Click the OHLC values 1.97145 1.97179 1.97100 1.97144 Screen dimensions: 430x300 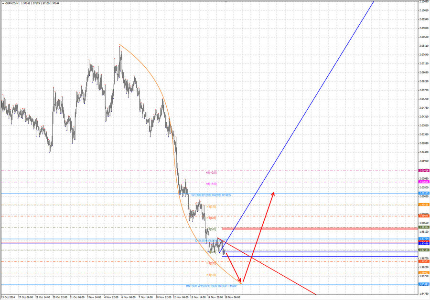[40, 3]
